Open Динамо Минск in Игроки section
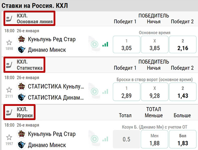198x150 pixels. [47, 145]
